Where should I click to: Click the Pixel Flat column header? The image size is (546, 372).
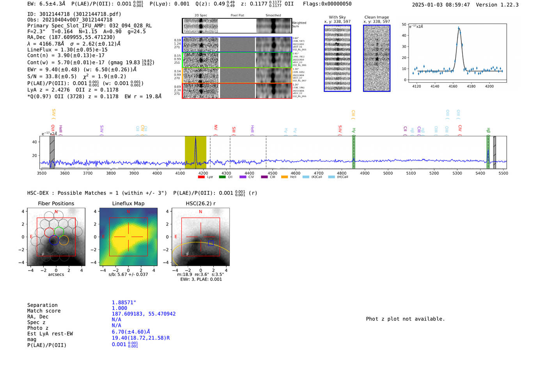[237, 16]
